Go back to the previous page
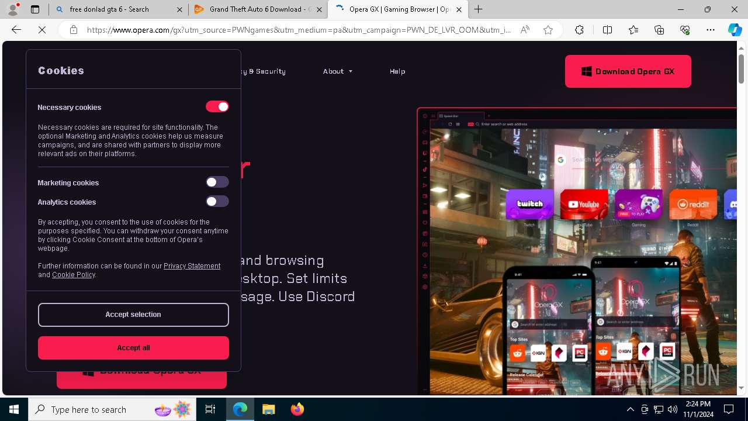Screen dimensions: 748x421 16,30
